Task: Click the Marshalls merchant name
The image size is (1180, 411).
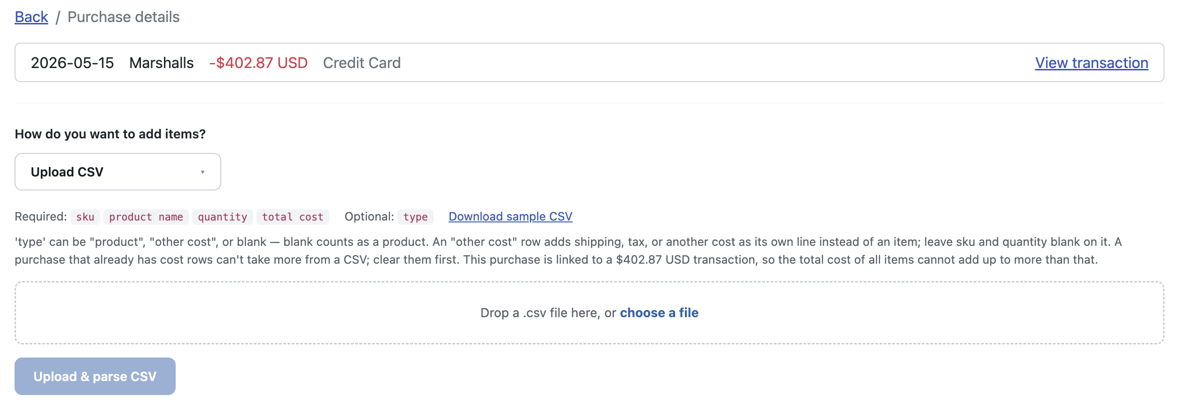Action: [x=162, y=63]
